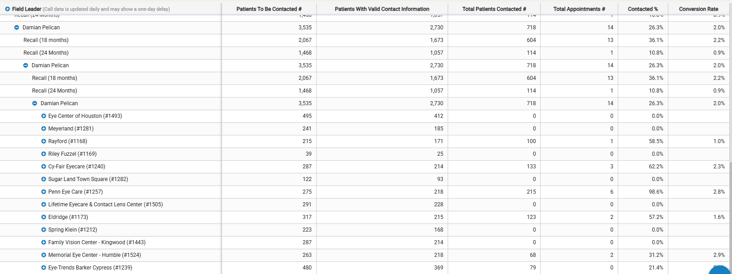Expand the Meyerland (#1281) row
This screenshot has width=732, height=274.
(43, 129)
